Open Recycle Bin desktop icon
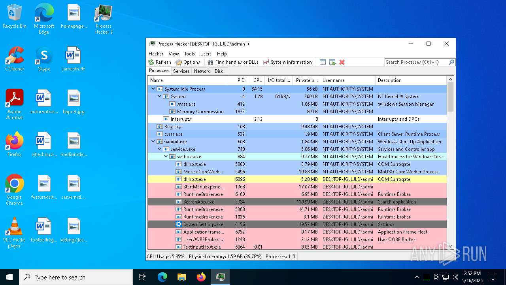 (x=15, y=17)
